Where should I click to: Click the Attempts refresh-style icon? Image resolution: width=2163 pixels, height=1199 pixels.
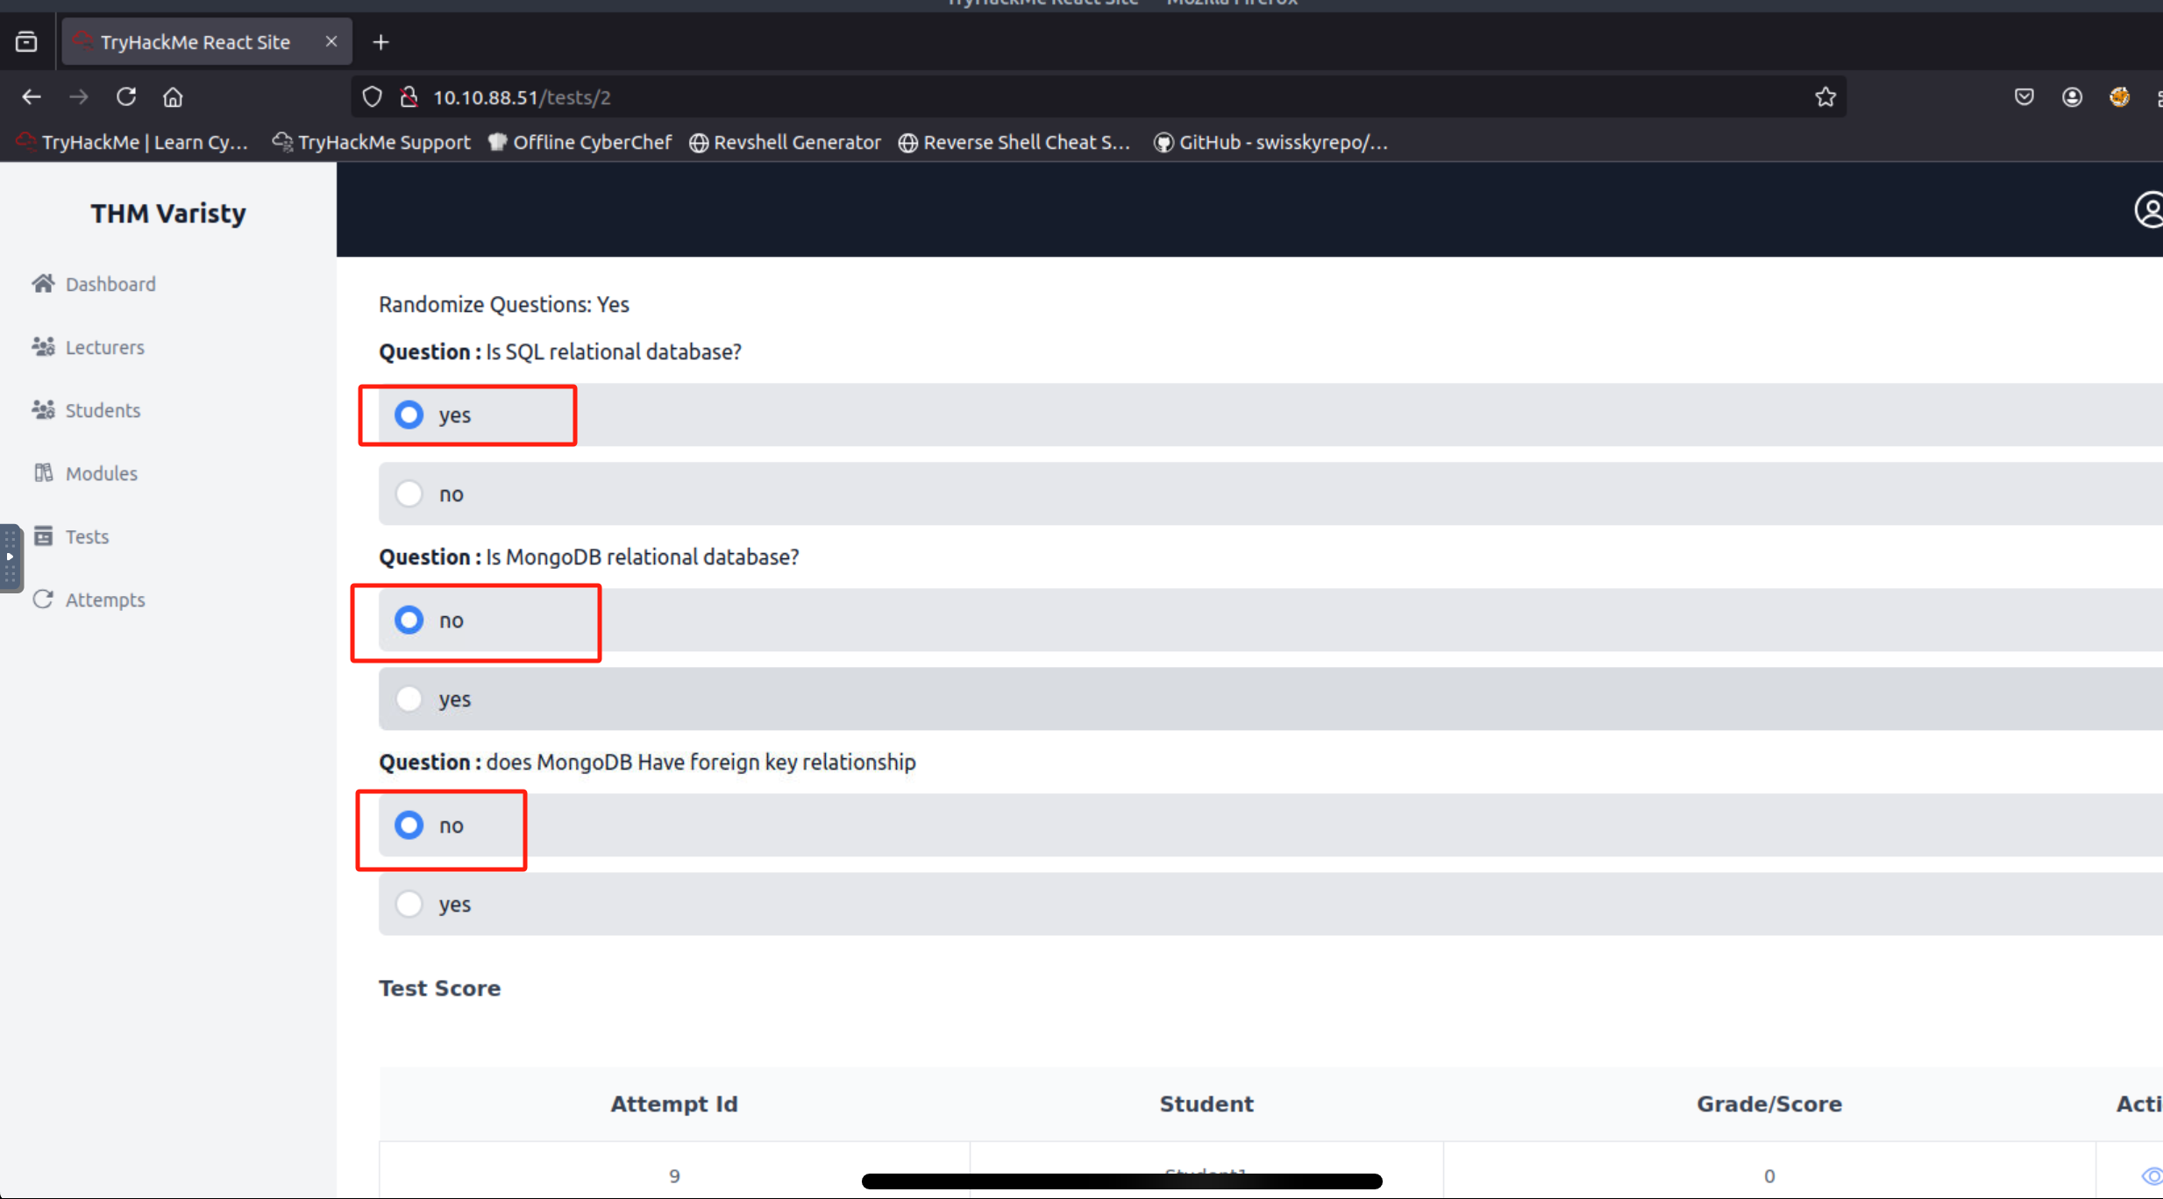[x=43, y=599]
